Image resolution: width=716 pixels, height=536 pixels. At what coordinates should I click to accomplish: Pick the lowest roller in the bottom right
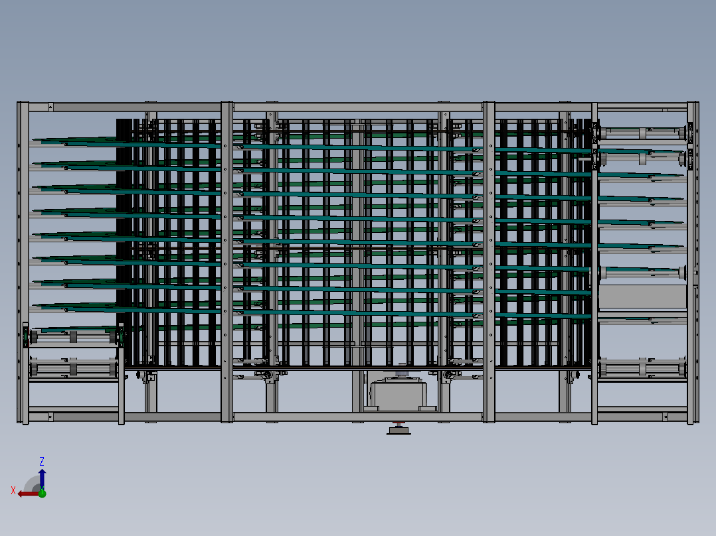click(642, 367)
